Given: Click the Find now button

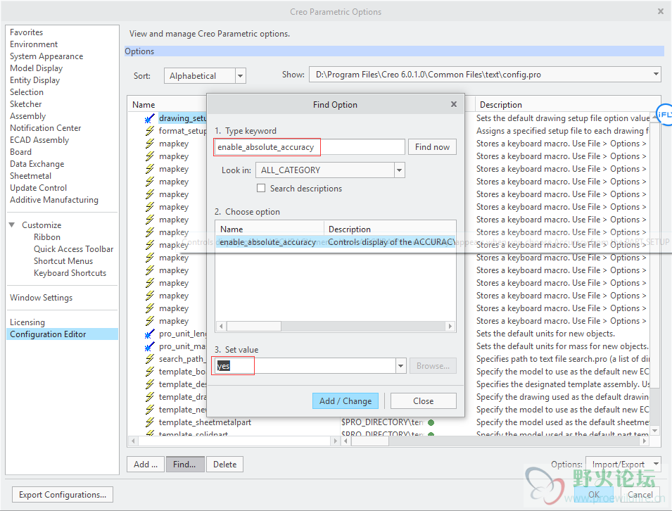Looking at the screenshot, I should coord(432,147).
